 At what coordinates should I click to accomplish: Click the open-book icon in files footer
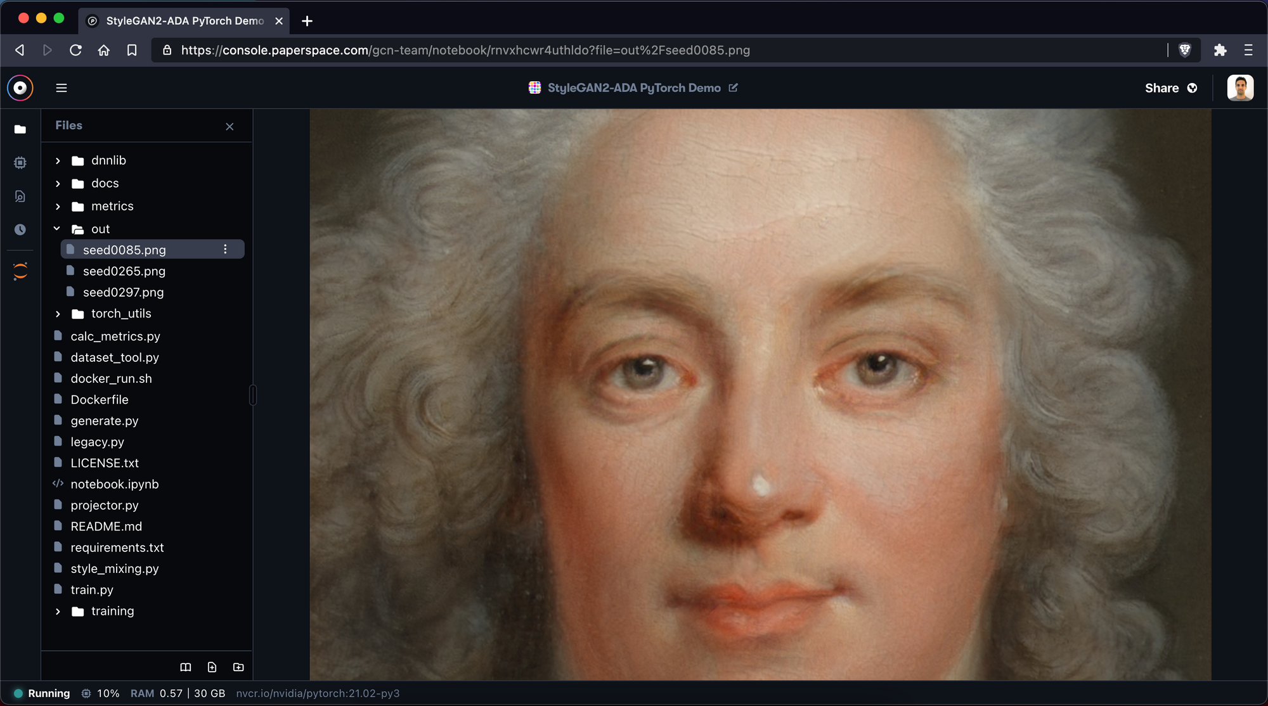pos(185,667)
